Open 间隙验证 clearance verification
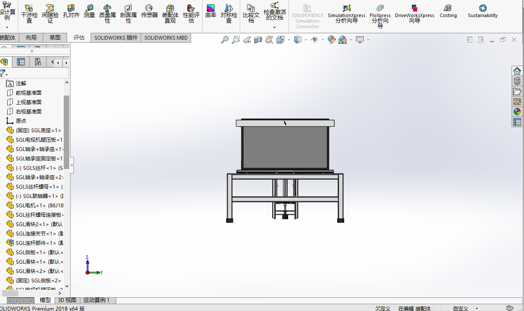Screen dimensions: 524x311 [x=50, y=14]
